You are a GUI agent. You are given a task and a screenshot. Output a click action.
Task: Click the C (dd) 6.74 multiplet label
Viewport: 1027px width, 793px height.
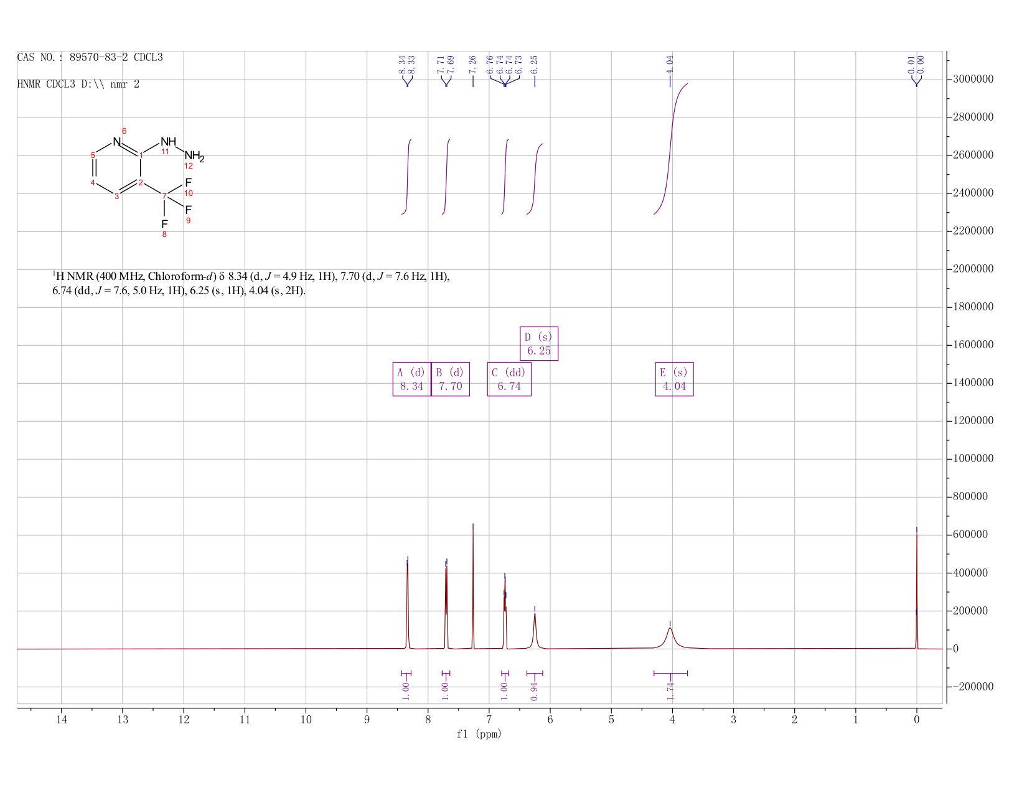(509, 379)
